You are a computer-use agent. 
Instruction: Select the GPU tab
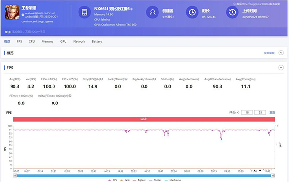63,41
